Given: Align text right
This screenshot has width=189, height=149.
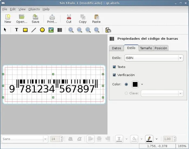Looking at the screenshot, I should coord(108,139).
